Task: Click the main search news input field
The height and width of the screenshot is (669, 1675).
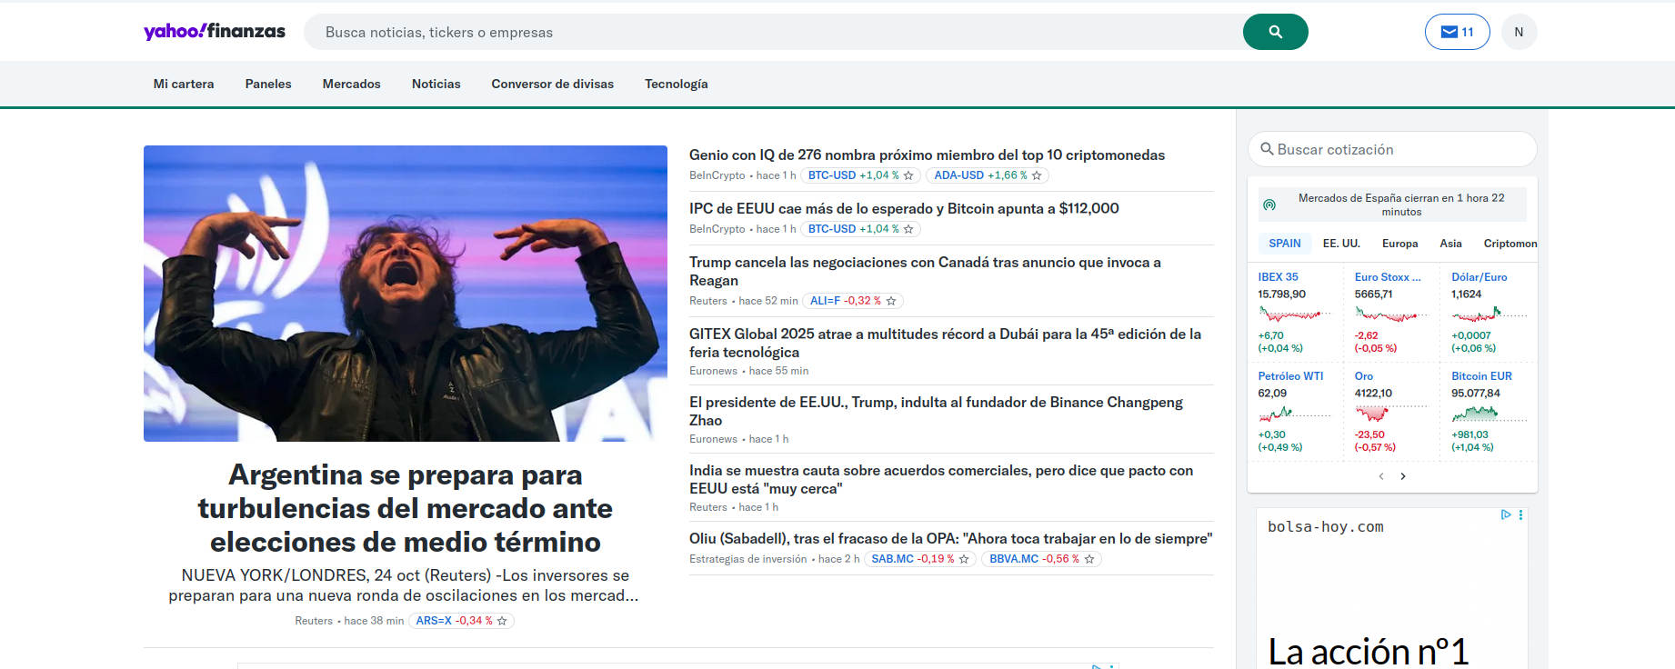Action: pyautogui.click(x=773, y=32)
